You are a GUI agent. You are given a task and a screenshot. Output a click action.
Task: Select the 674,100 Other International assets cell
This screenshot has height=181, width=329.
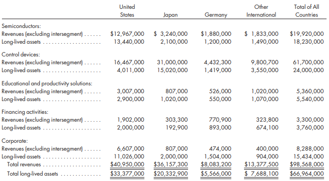point(267,128)
